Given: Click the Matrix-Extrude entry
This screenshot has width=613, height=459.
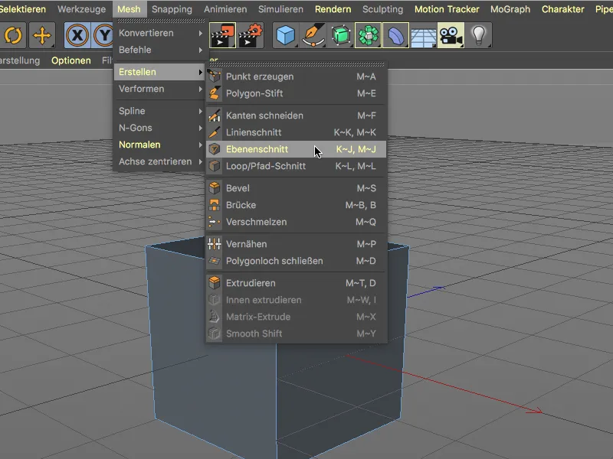Looking at the screenshot, I should click(296, 317).
